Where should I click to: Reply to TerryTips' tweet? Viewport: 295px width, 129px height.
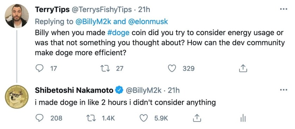[39, 68]
